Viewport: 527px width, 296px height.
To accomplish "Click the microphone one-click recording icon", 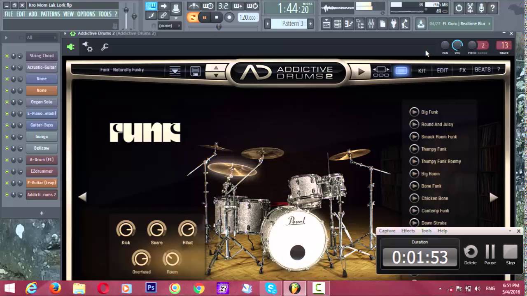I will 481,7.
